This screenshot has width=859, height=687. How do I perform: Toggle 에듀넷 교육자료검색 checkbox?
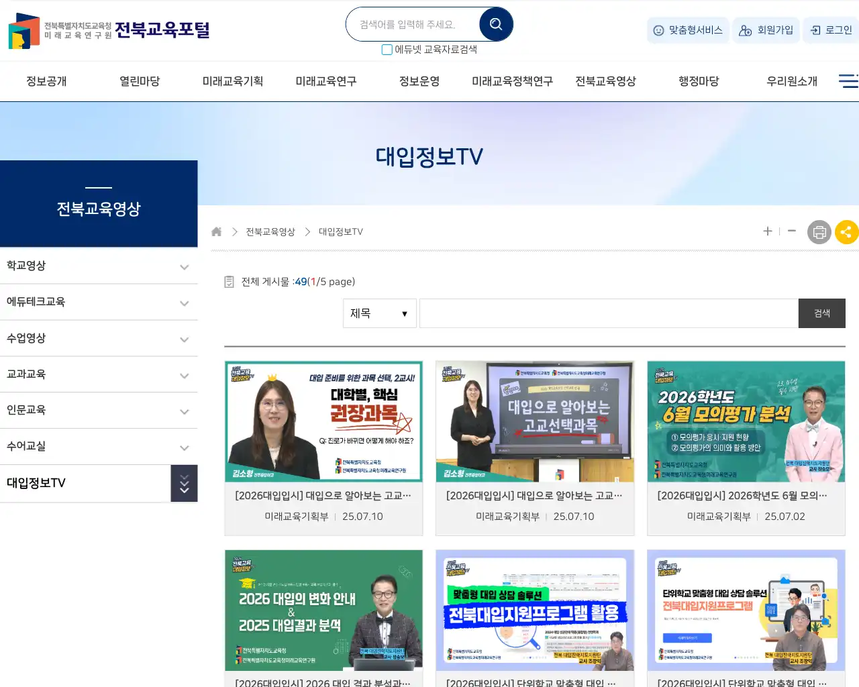pos(387,50)
